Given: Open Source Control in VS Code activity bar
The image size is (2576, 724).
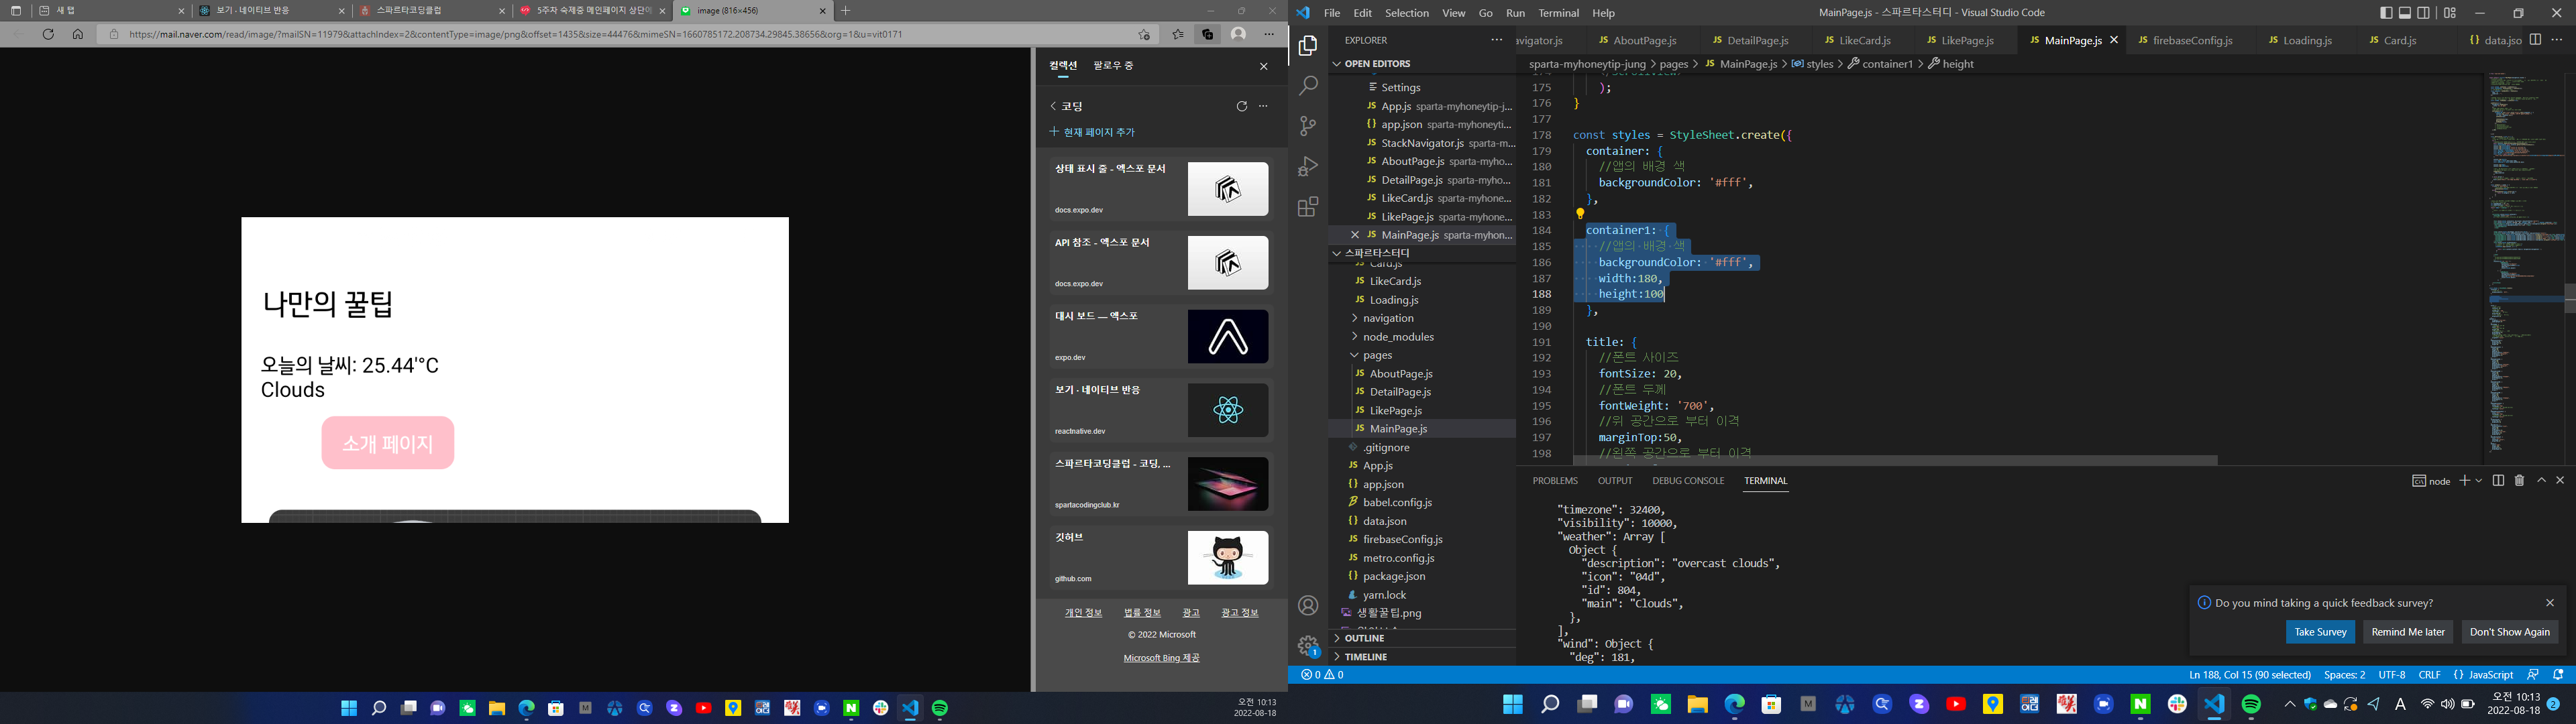Looking at the screenshot, I should click(x=1308, y=126).
